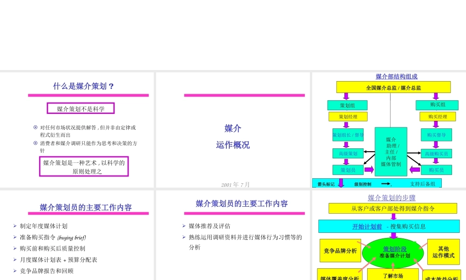Select bullet '媒体推荐及评估'
466x280 pixels.
click(210, 226)
